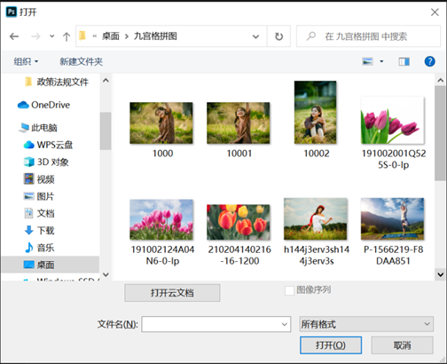Viewport: 447px width, 364px height.
Task: Select 此电脑 in navigation pane
Action: (38, 128)
